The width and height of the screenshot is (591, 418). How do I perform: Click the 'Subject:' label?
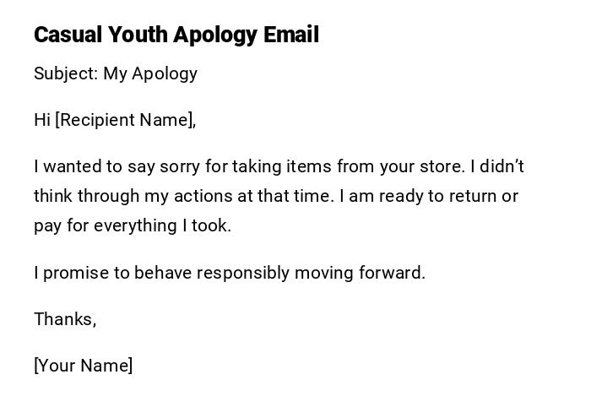click(65, 73)
